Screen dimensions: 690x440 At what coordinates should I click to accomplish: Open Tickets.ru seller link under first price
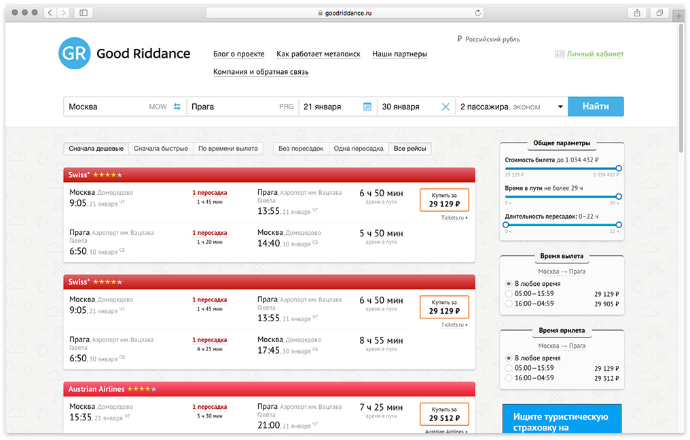tap(454, 218)
